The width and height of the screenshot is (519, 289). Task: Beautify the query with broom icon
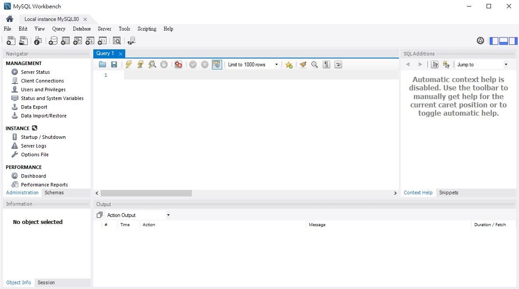(303, 65)
